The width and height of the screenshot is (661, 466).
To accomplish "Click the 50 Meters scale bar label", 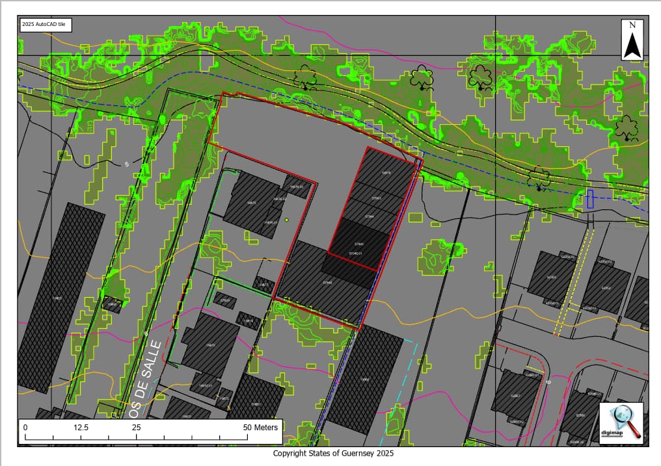I will tap(260, 428).
